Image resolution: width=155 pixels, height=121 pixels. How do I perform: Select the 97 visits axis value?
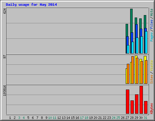click(5, 57)
